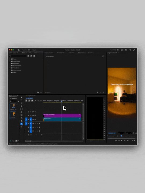Add a marker in the timeline
The width and height of the screenshot is (145, 193).
tap(35, 101)
